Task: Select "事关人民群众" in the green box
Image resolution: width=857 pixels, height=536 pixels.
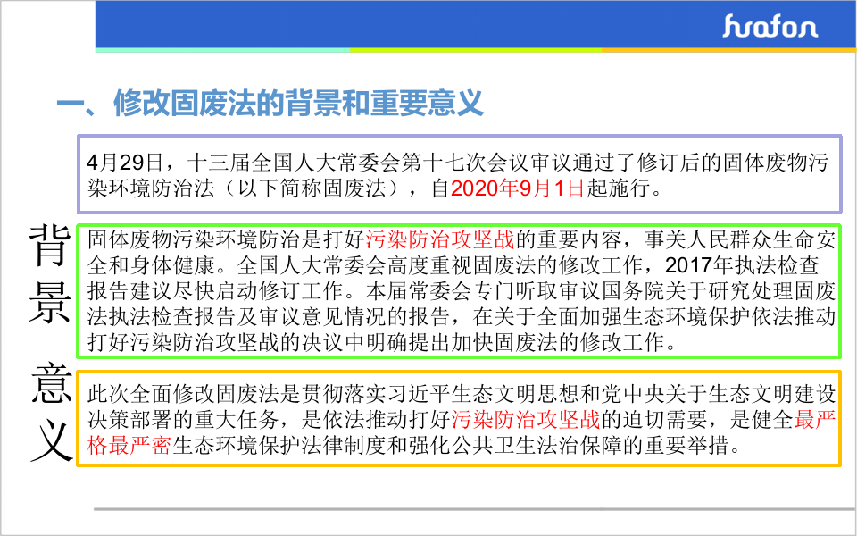Action: (707, 239)
